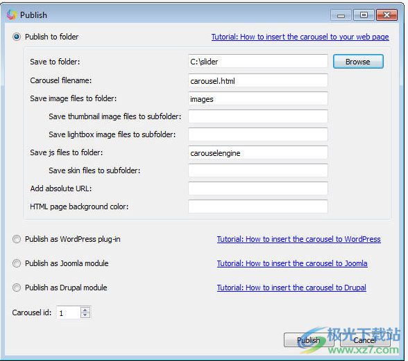Cancel the publish dialog
This screenshot has height=361, width=408.
tap(365, 340)
